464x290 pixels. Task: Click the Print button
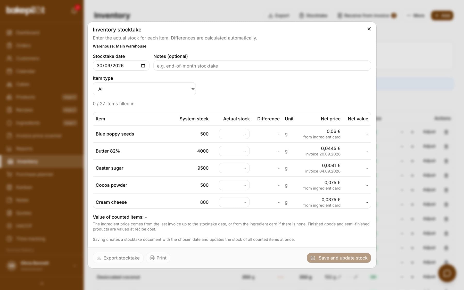158,258
